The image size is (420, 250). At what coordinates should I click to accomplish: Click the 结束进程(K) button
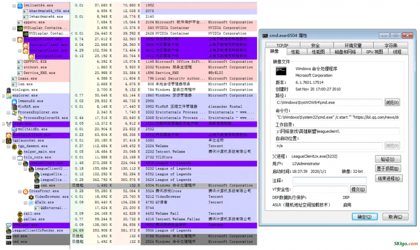tap(389, 178)
